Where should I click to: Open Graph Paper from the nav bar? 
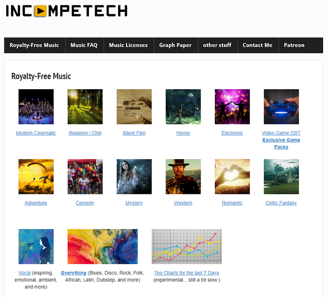tap(175, 45)
